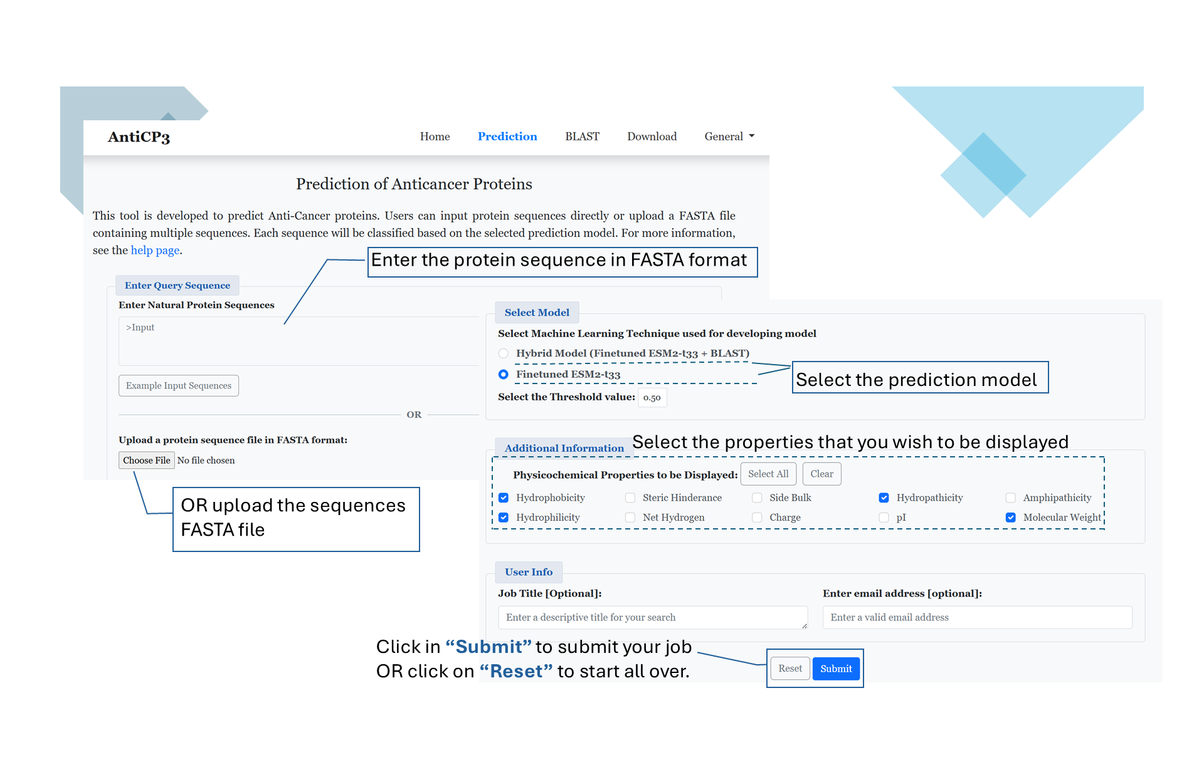Click the AntiCP3 logo title
The height and width of the screenshot is (782, 1204).
pyautogui.click(x=139, y=137)
